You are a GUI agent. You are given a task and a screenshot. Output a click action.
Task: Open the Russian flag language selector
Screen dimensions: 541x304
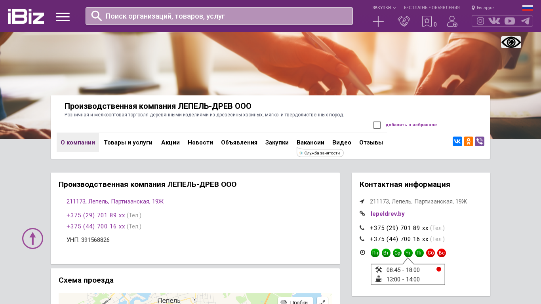click(x=528, y=8)
